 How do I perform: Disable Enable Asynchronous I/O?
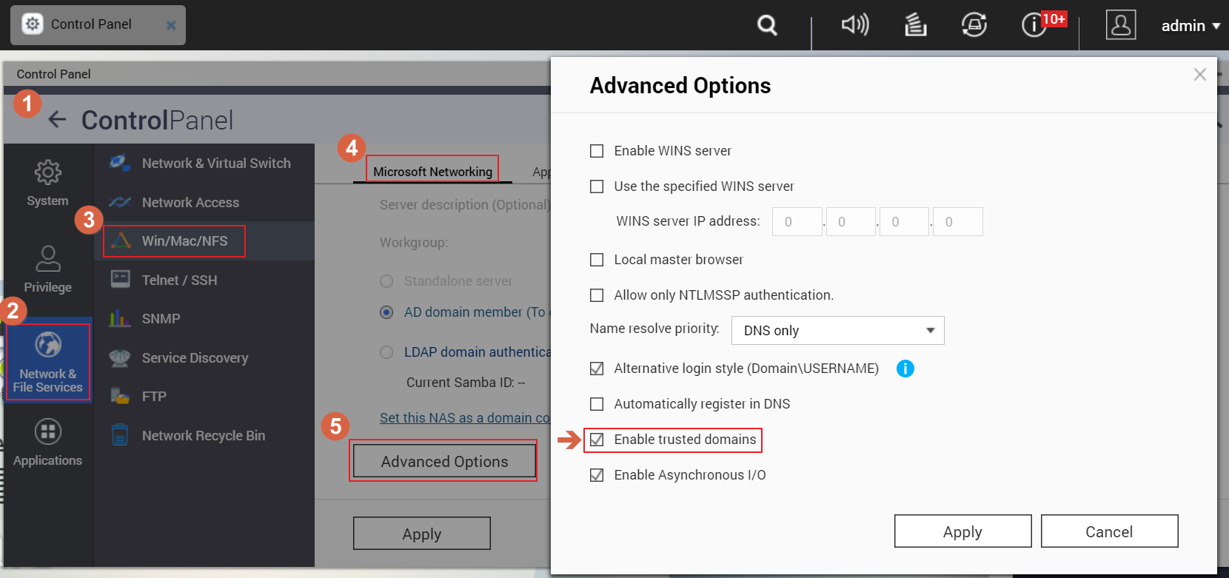click(597, 474)
